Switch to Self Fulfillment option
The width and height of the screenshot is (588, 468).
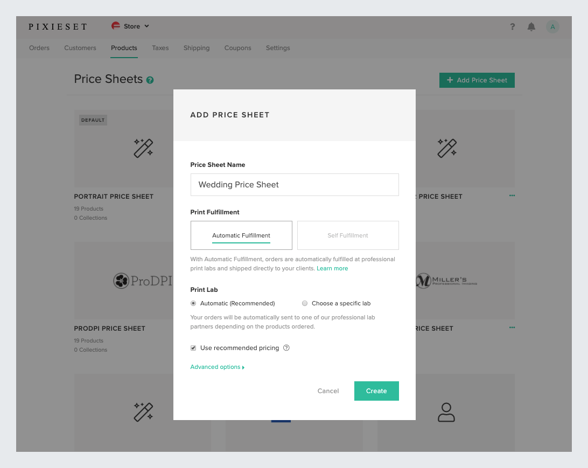click(x=348, y=235)
